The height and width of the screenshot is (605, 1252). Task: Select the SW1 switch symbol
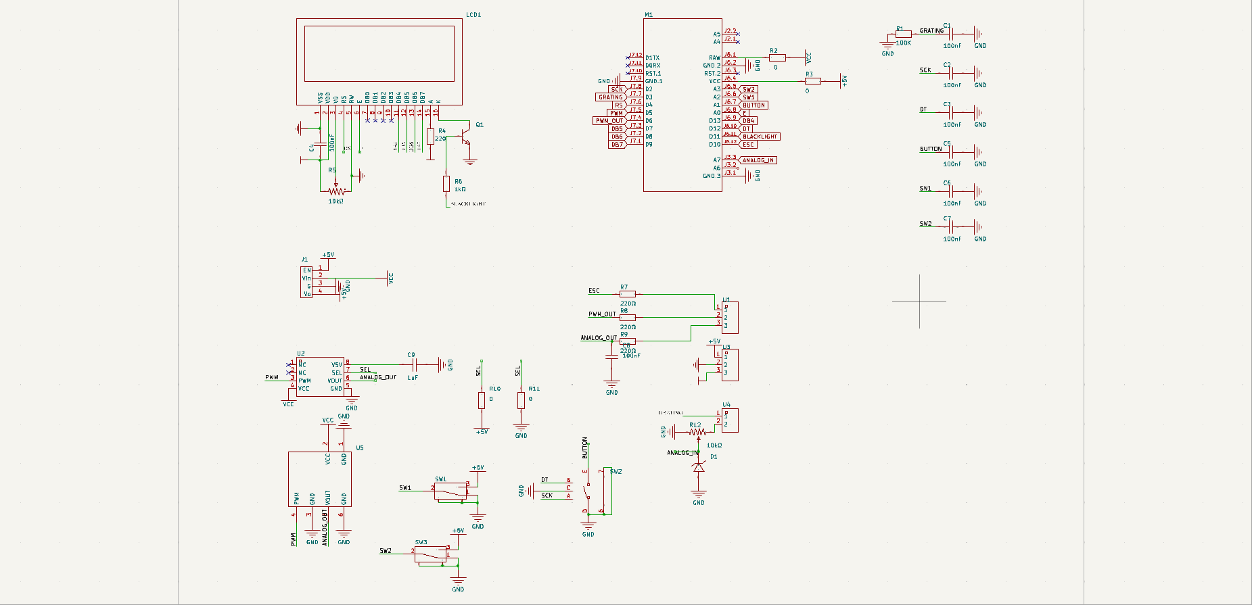pyautogui.click(x=451, y=491)
